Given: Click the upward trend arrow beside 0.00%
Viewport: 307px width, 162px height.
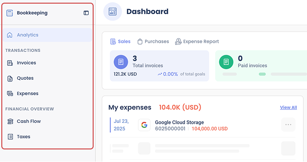Looking at the screenshot, I should [160, 74].
